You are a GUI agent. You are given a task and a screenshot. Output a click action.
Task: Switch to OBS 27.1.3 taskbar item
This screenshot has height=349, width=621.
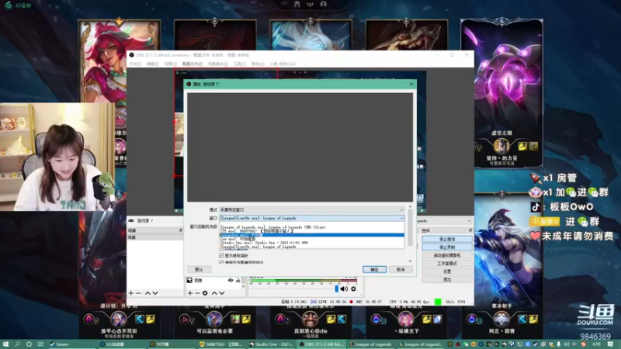(322, 344)
